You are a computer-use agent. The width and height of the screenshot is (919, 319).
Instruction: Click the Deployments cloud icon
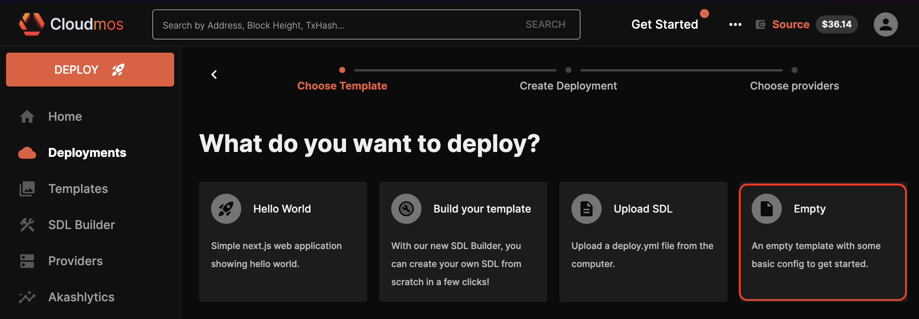coord(27,153)
